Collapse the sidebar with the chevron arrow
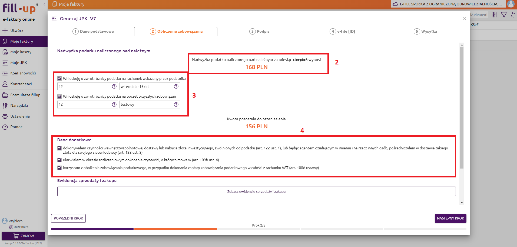This screenshot has width=517, height=247. [44, 4]
